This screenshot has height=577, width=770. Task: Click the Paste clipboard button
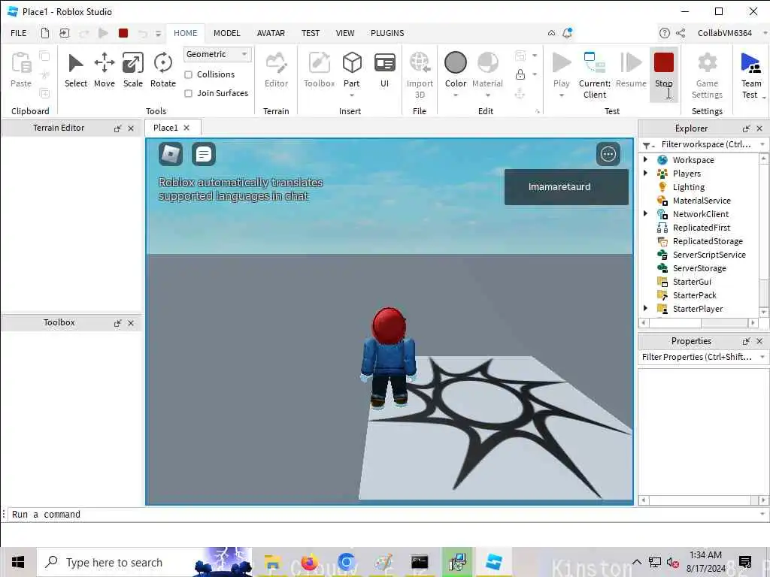[21, 70]
